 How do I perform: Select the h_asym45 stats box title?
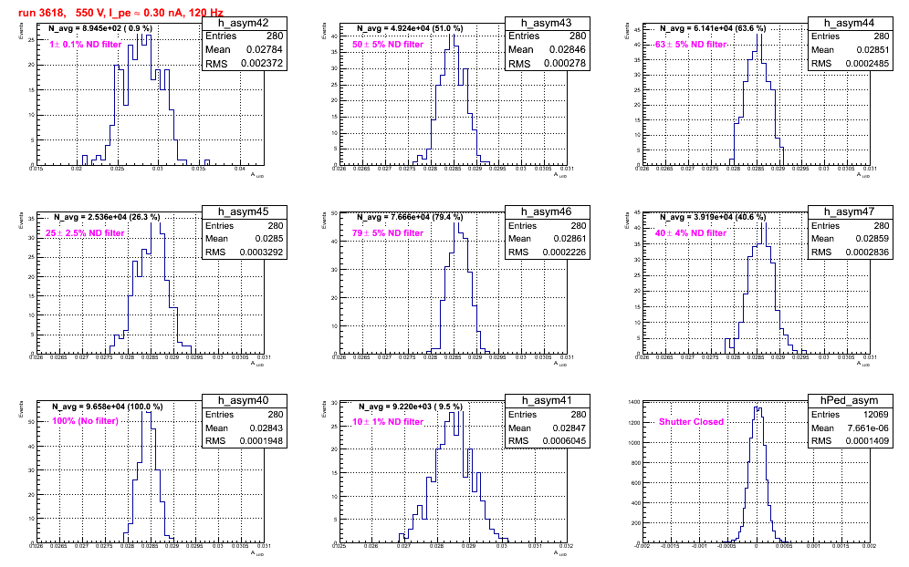tap(244, 211)
